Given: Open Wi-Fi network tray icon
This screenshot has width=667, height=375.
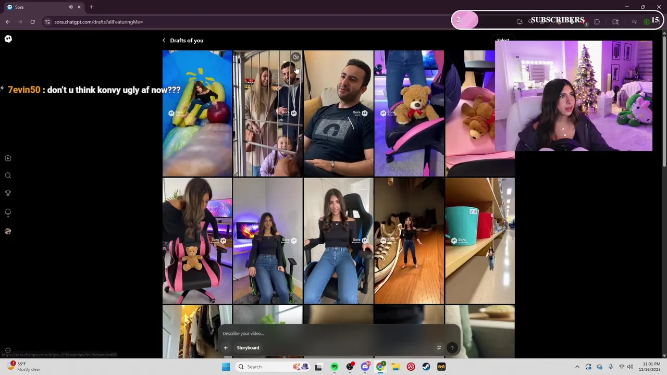Looking at the screenshot, I should point(621,367).
